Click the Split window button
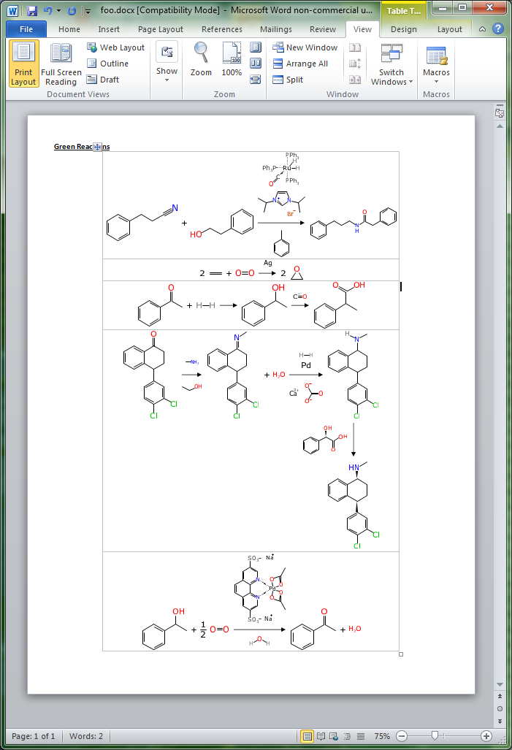Screen dimensions: 512x750 (x=289, y=80)
